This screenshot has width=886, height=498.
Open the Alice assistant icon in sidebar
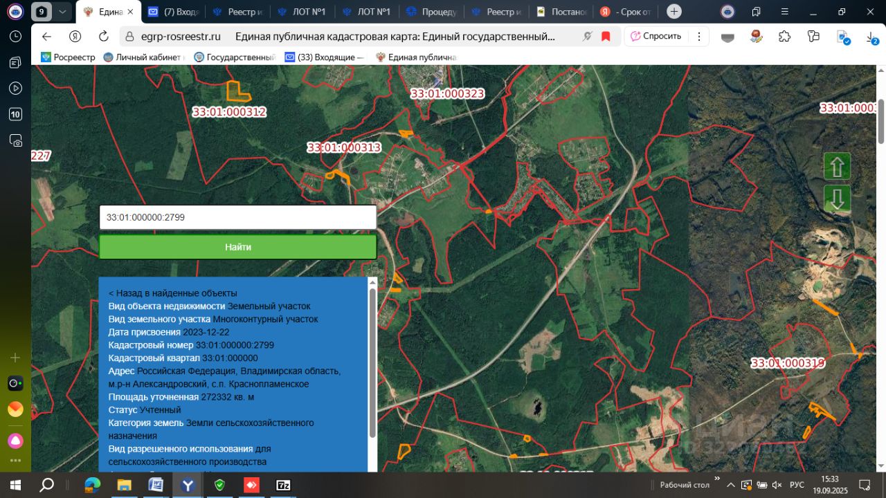pos(15,441)
